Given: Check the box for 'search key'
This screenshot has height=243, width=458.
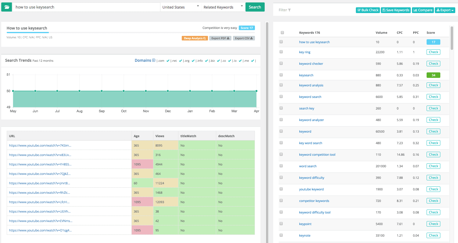Looking at the screenshot, I should (x=281, y=108).
